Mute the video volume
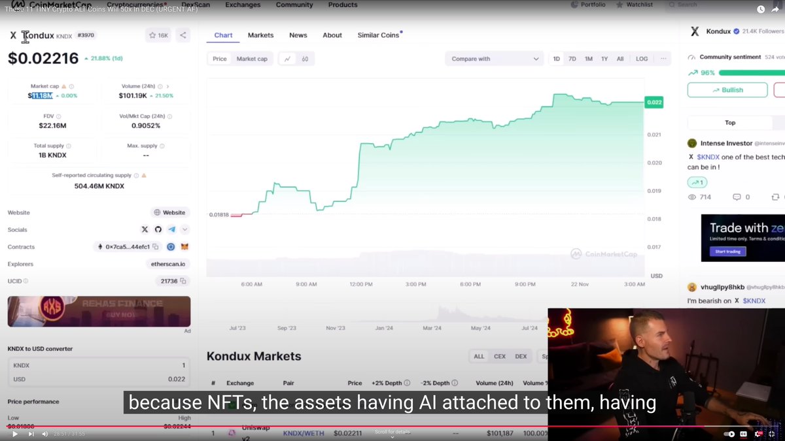 click(45, 433)
